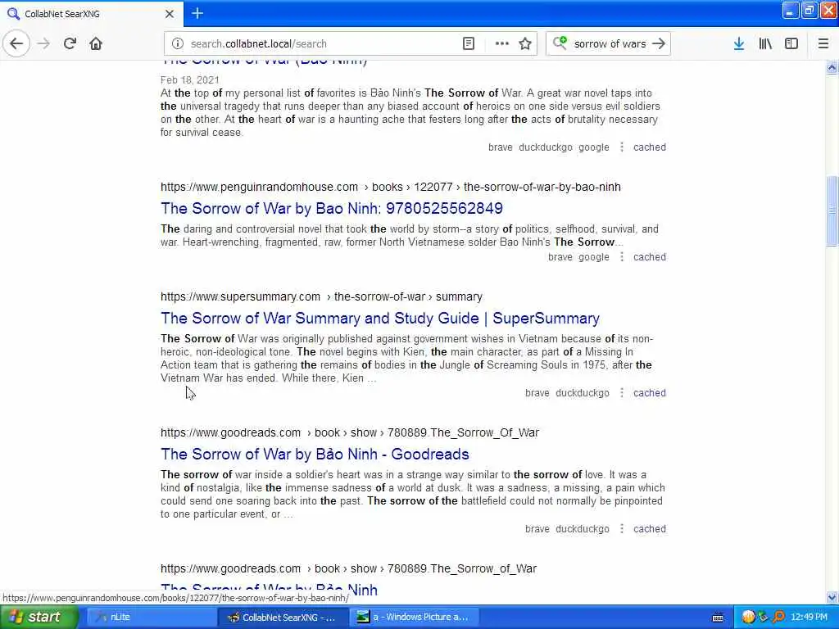Click 'google' engine label on Feb 18 result
This screenshot has width=839, height=629.
593,147
